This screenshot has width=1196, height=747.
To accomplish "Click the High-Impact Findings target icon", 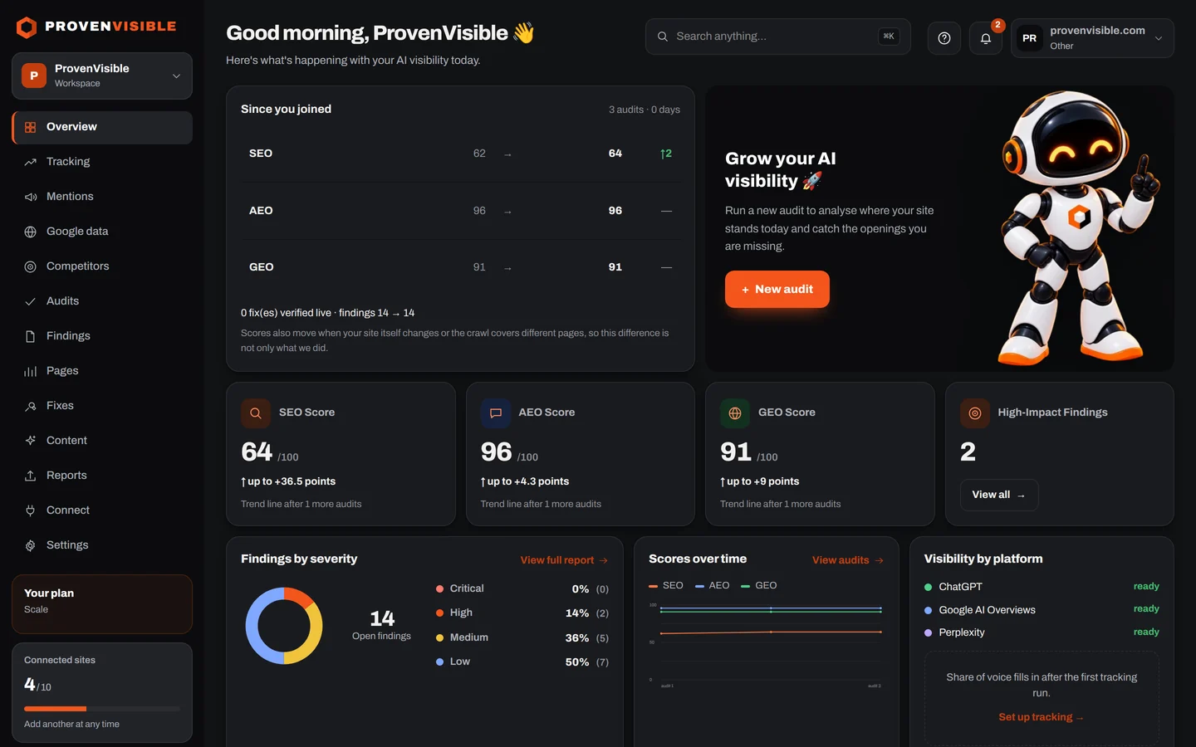I will pos(975,413).
